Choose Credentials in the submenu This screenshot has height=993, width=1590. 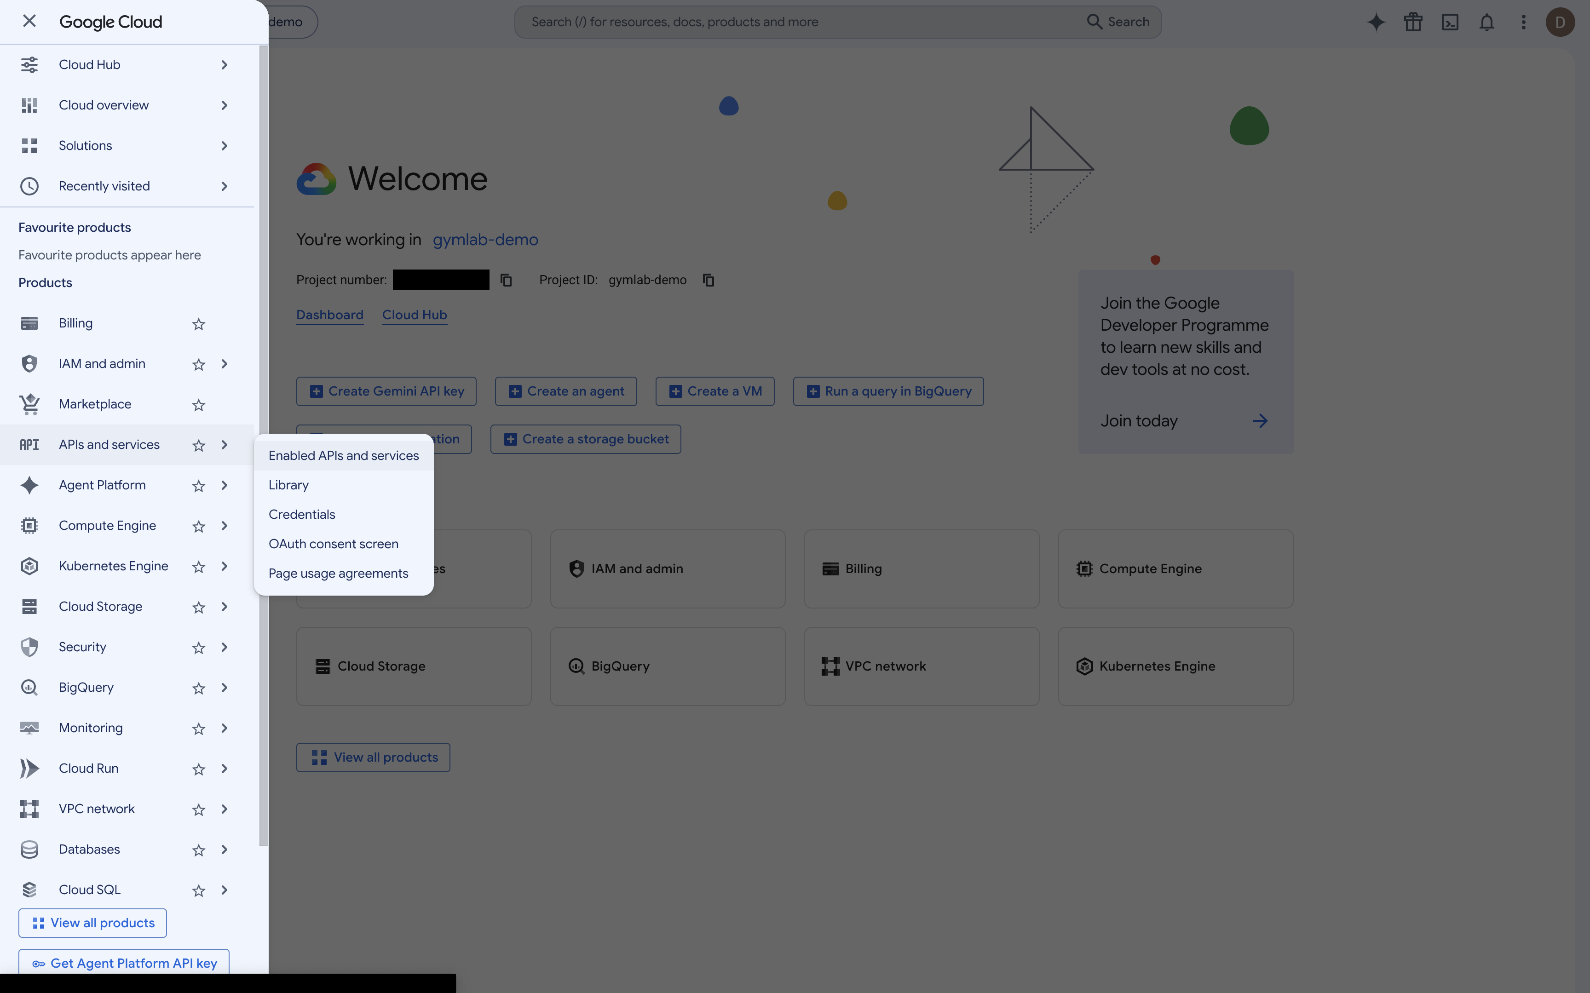(344, 515)
